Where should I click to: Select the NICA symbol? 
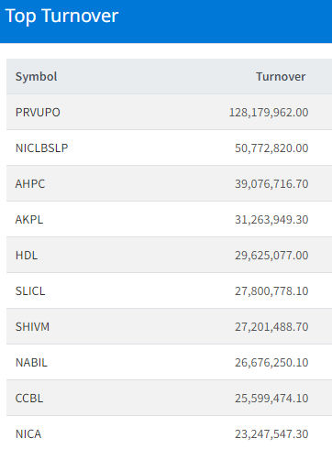tap(28, 434)
